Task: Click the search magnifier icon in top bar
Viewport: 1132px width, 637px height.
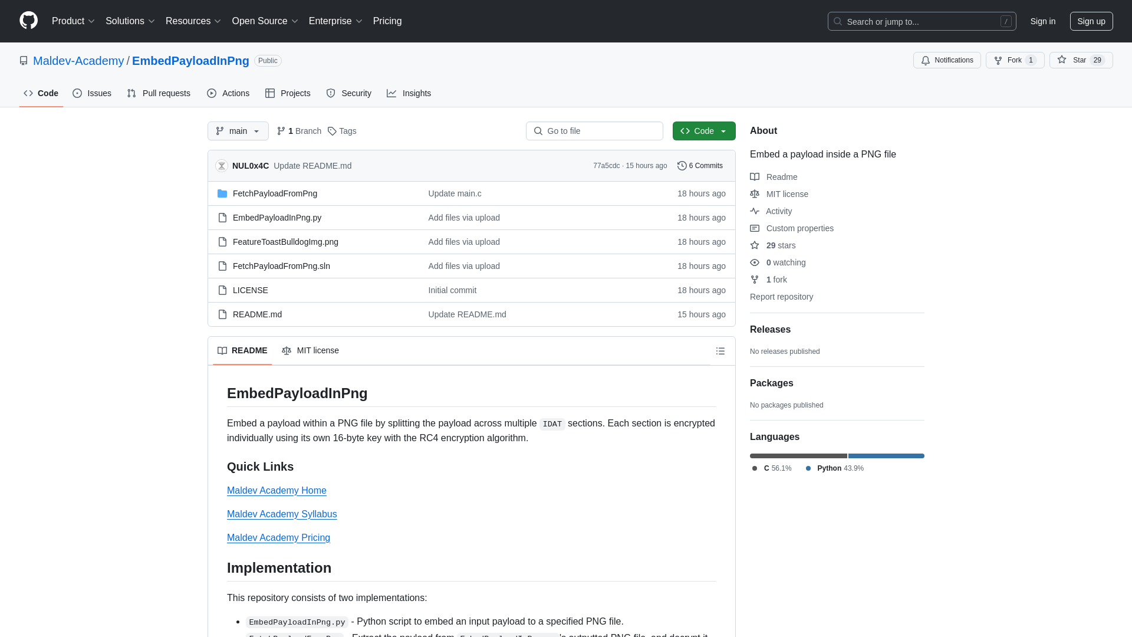Action: click(x=838, y=21)
